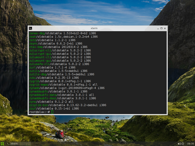Maximize the xterm window
The width and height of the screenshot is (195, 146).
tap(161, 28)
